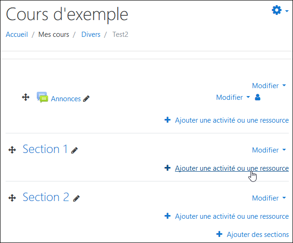The height and width of the screenshot is (243, 293).
Task: Open the Divers breadcrumb link
Action: pos(91,35)
